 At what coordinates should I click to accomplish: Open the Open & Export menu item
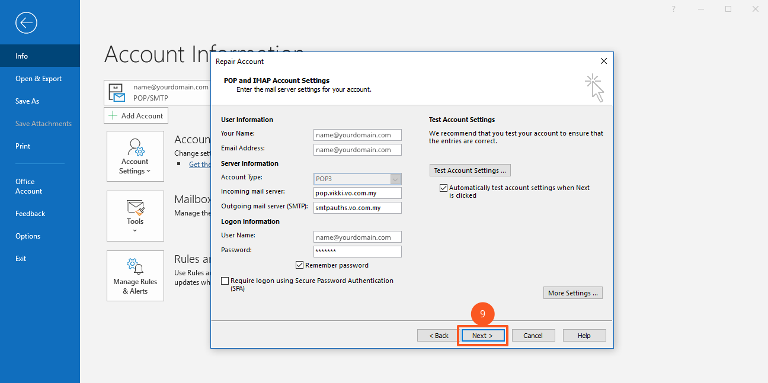tap(39, 79)
